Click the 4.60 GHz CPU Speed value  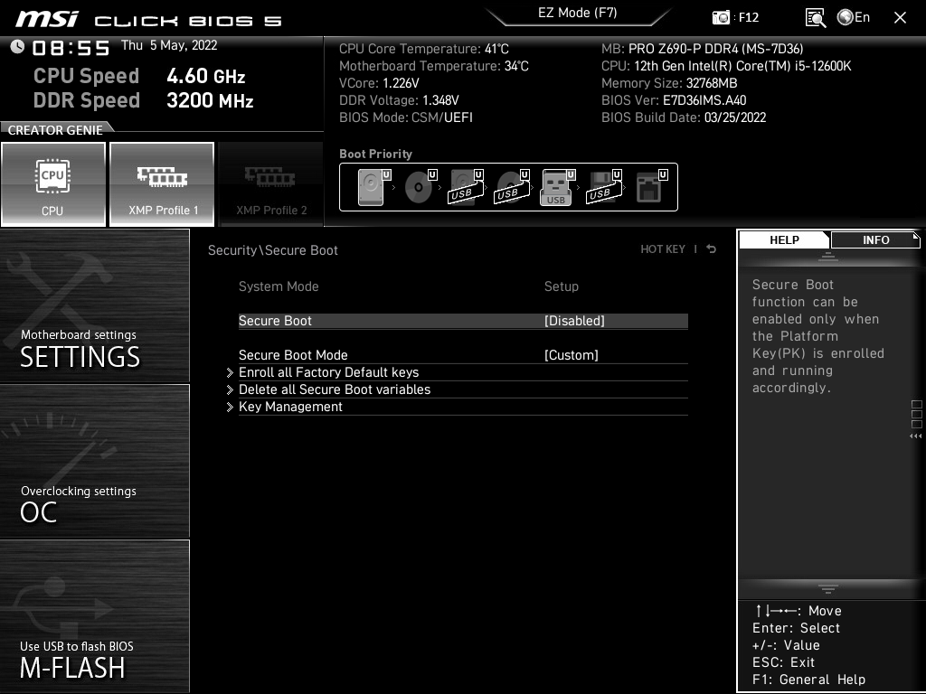(x=205, y=76)
